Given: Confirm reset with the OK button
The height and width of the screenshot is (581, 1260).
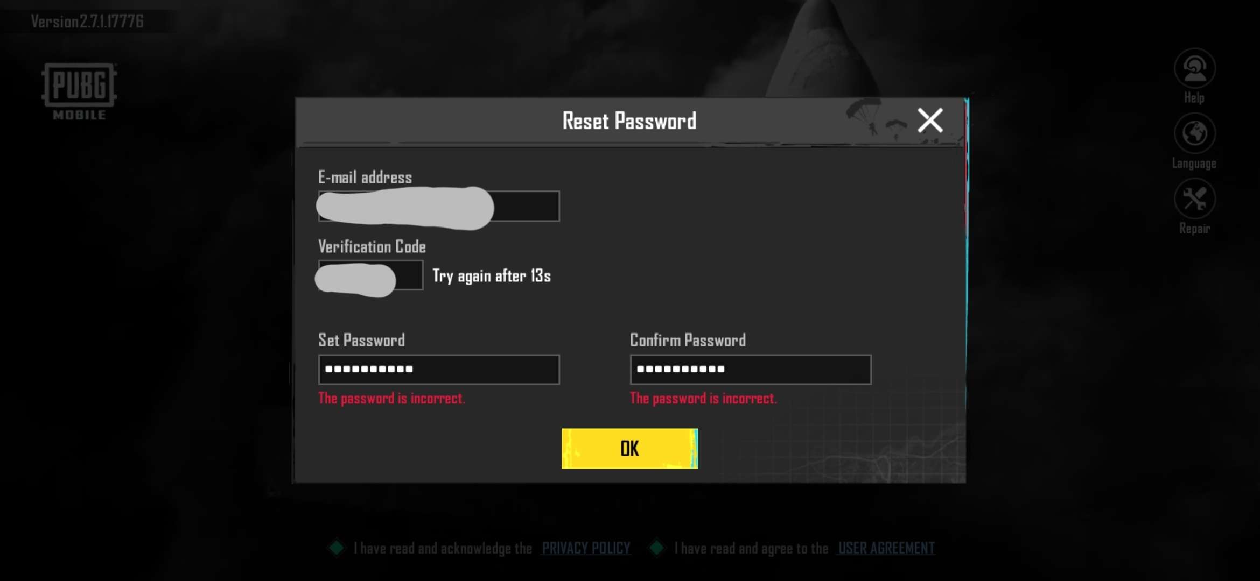Looking at the screenshot, I should [629, 448].
